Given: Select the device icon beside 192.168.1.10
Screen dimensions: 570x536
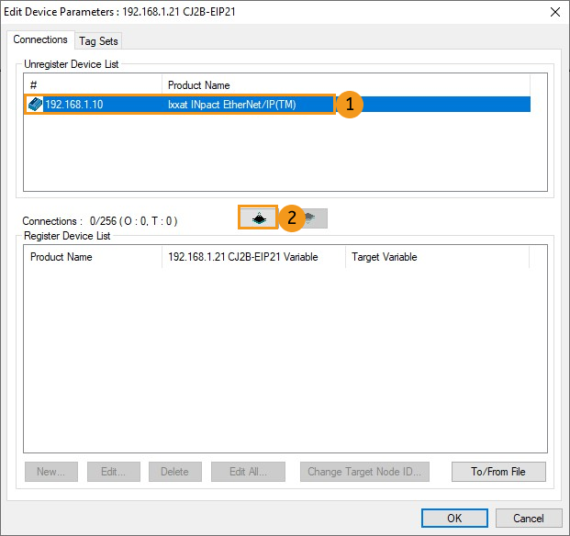Looking at the screenshot, I should 35,105.
